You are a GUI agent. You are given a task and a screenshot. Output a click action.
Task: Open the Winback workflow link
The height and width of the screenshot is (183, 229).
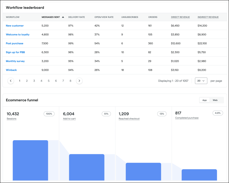(11, 70)
